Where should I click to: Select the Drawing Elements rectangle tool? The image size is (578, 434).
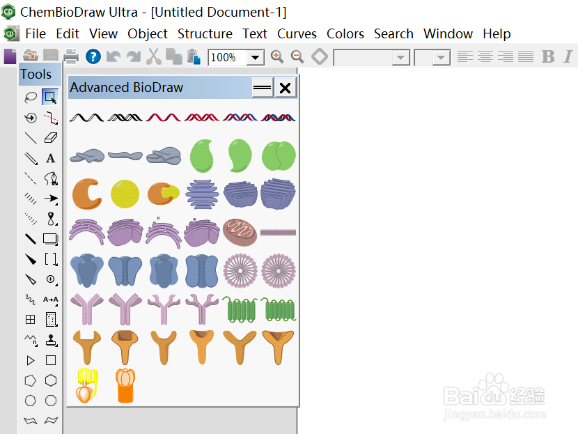pos(51,239)
